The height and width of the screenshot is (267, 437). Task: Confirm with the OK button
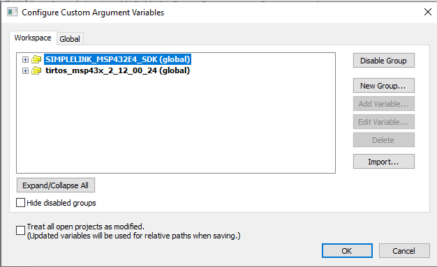[347, 251]
